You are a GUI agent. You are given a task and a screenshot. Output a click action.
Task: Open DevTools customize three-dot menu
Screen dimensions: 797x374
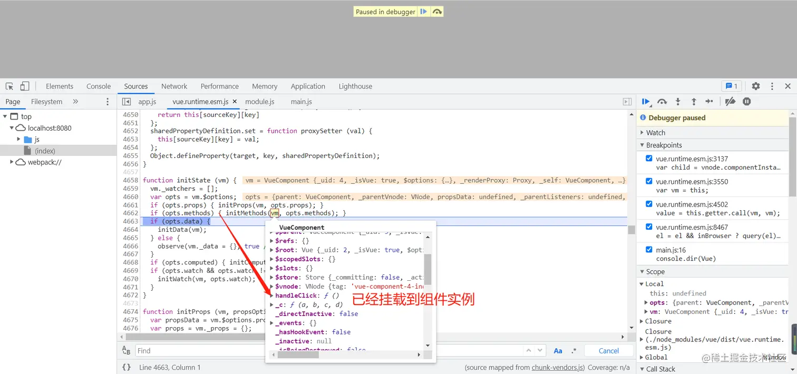(x=772, y=86)
